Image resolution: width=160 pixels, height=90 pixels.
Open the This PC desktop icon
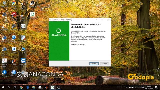pyautogui.click(x=23, y=50)
